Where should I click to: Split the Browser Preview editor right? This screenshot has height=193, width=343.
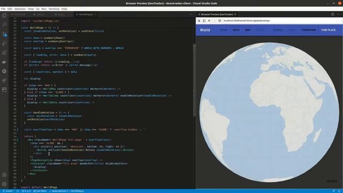pos(332,14)
